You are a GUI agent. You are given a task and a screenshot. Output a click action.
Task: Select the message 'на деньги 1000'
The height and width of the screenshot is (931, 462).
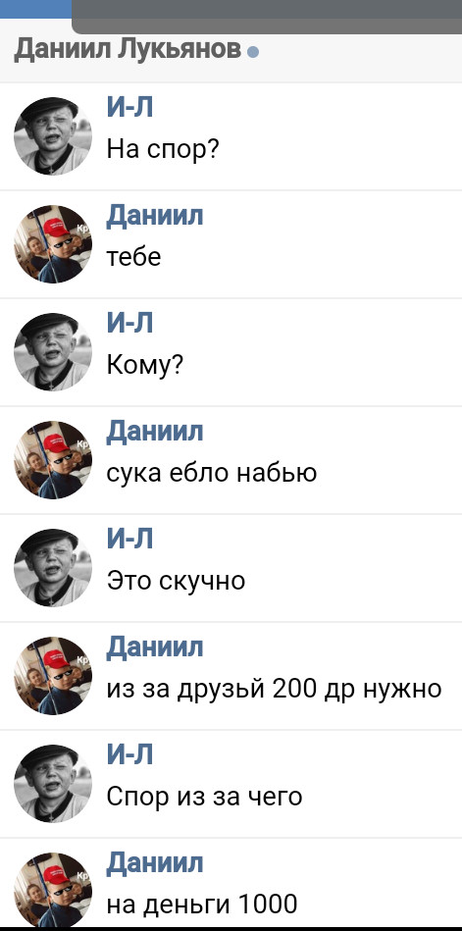click(x=202, y=905)
